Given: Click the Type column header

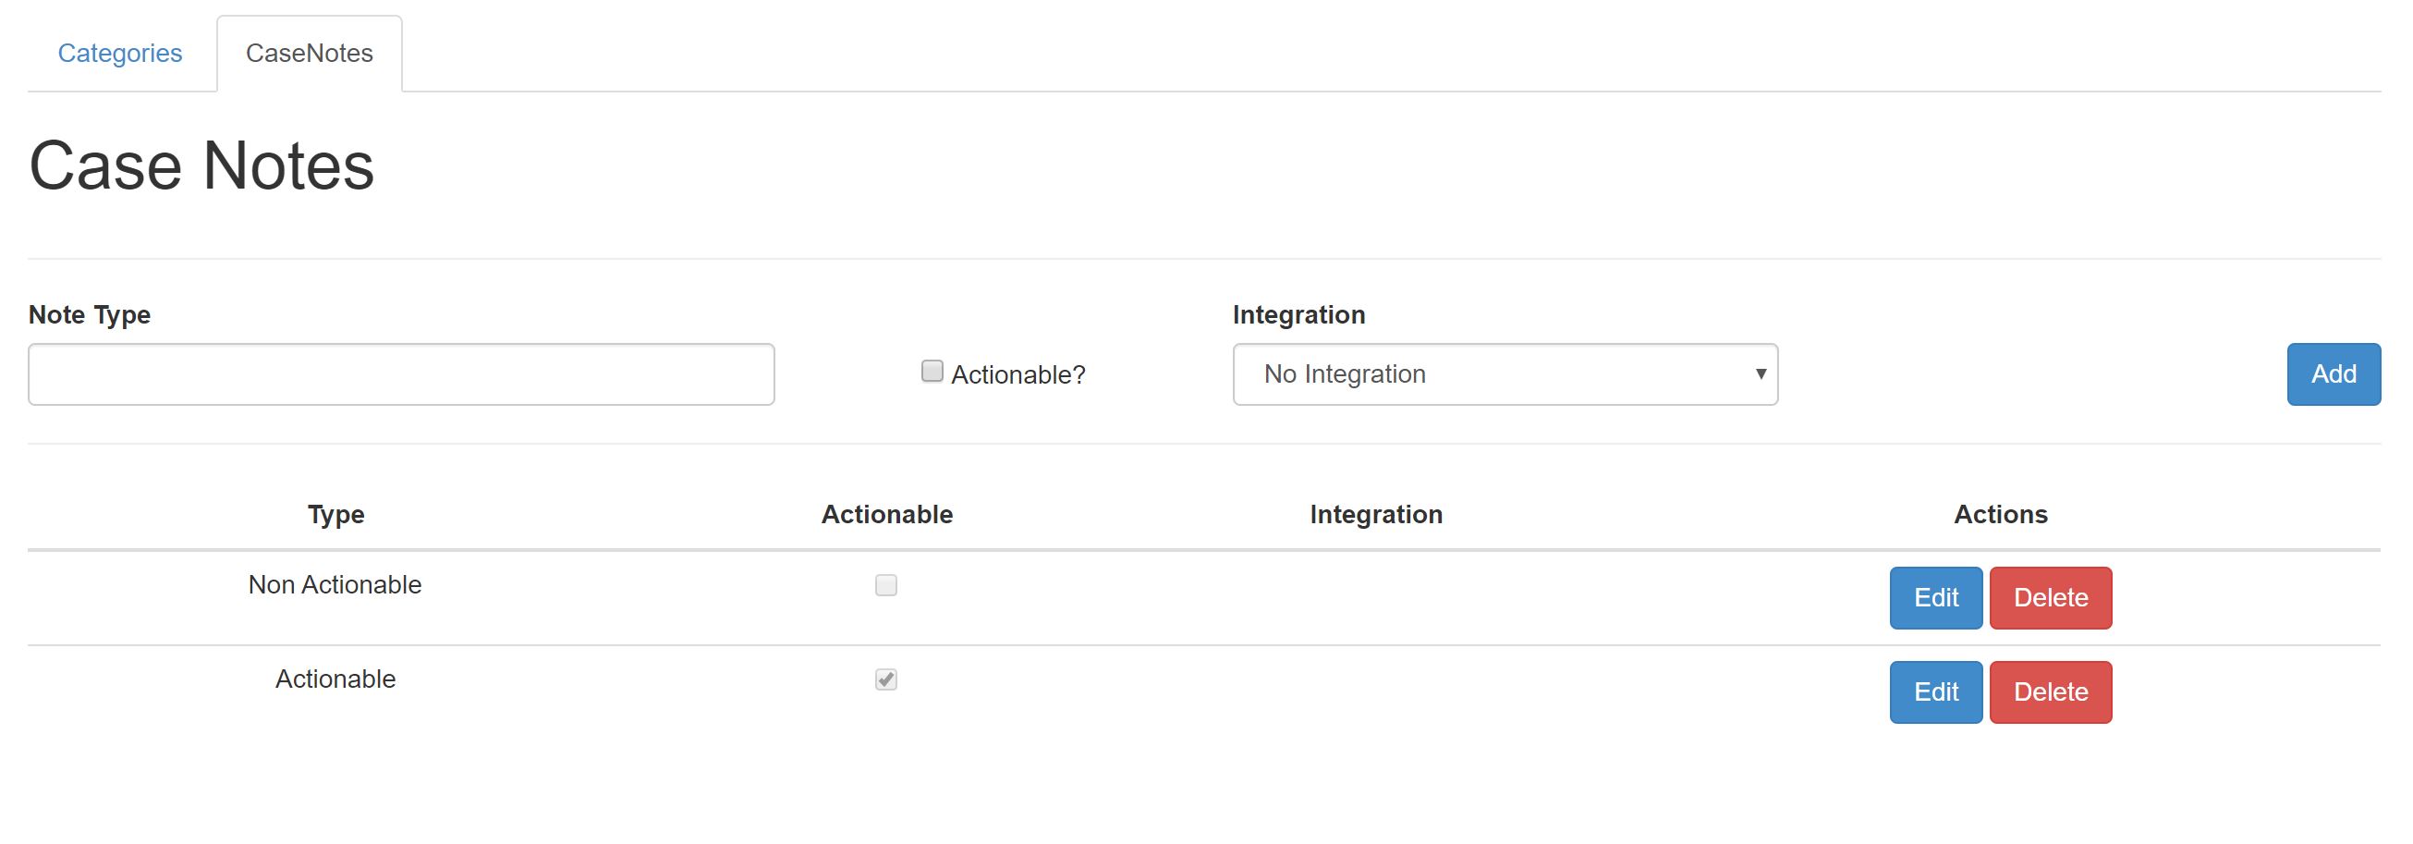Looking at the screenshot, I should [x=336, y=514].
